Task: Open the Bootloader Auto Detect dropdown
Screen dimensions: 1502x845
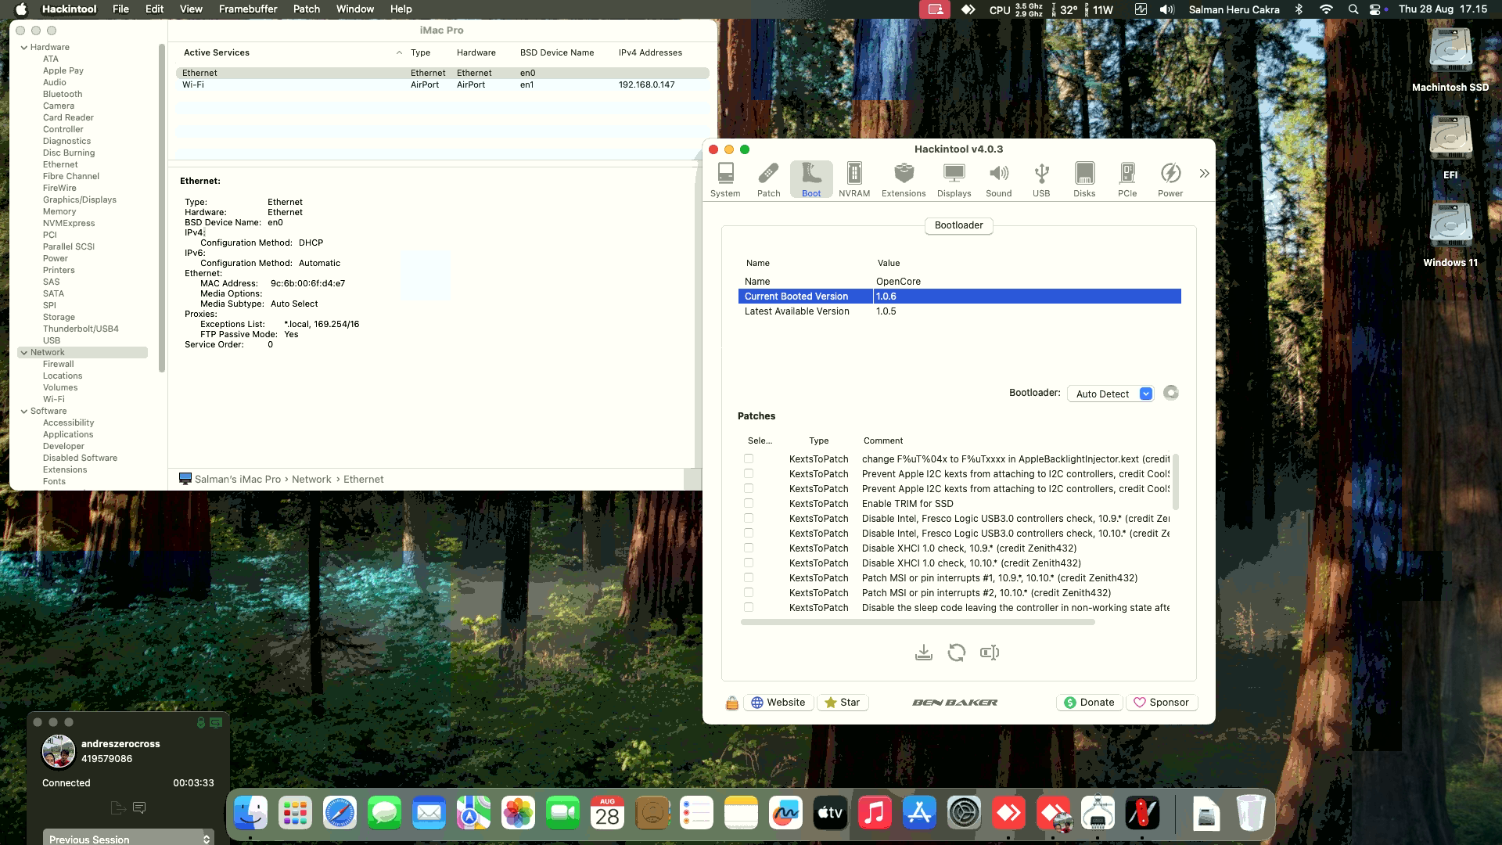Action: tap(1110, 394)
